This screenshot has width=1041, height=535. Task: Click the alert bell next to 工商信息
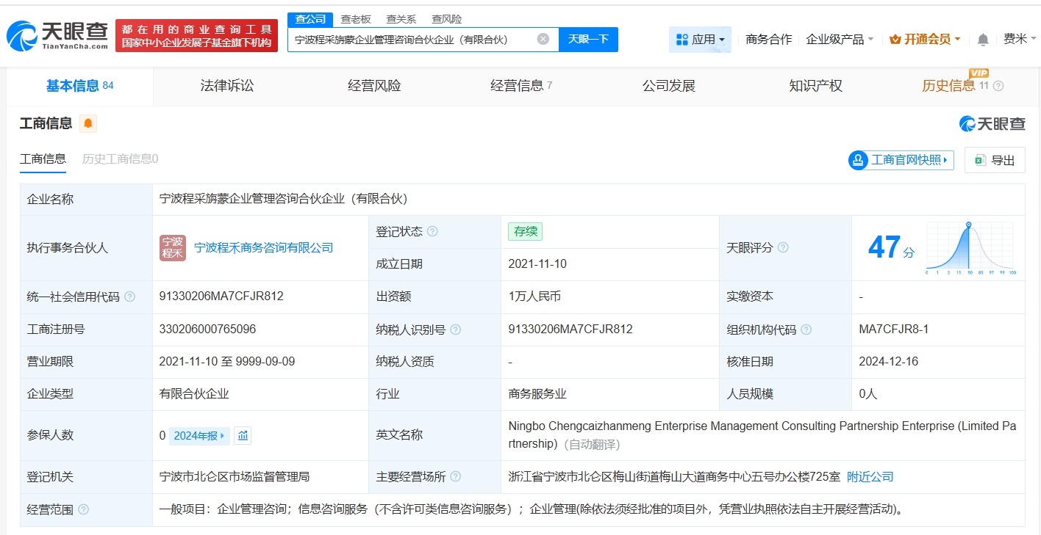(87, 123)
